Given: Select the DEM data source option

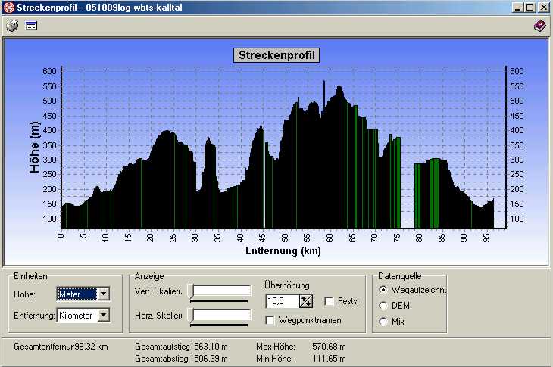Looking at the screenshot, I should 383,306.
